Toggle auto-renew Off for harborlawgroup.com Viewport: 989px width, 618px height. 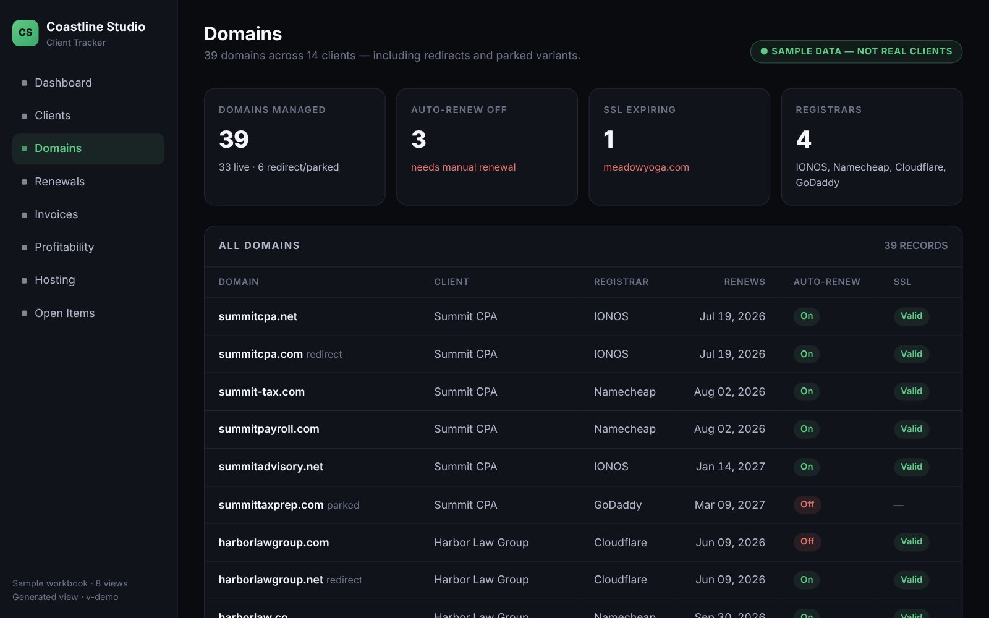click(x=807, y=541)
